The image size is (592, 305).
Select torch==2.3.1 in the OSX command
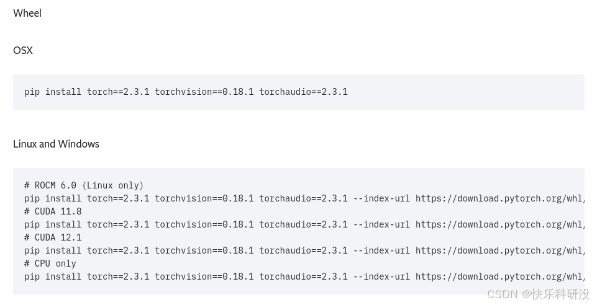(x=118, y=92)
